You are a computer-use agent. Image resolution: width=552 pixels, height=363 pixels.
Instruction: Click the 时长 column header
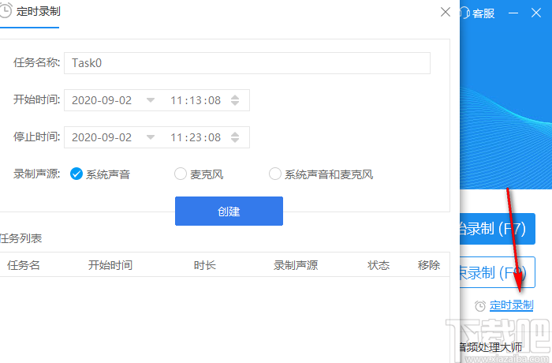point(205,265)
